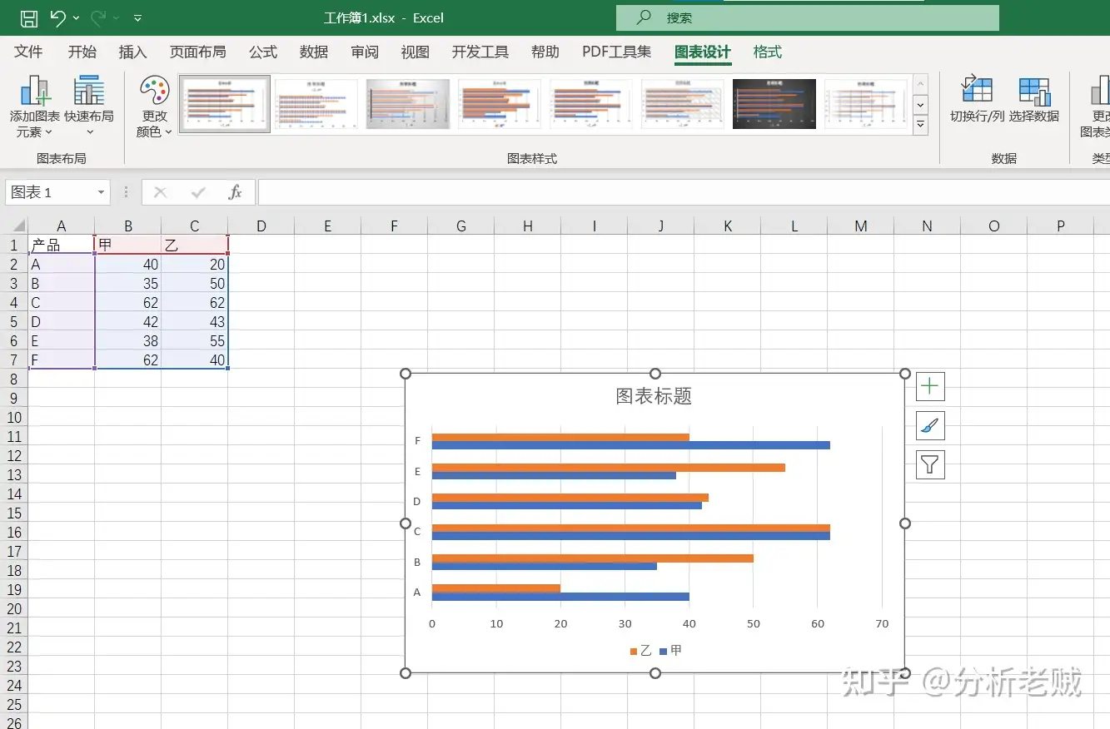Click the search box in title bar

[807, 17]
